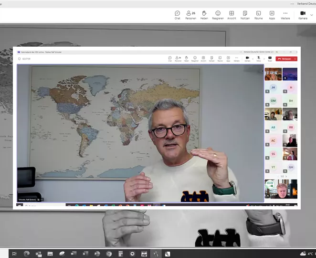Expand chevron next to shared window Kamera
This screenshot has width=316, height=258.
(253, 59)
